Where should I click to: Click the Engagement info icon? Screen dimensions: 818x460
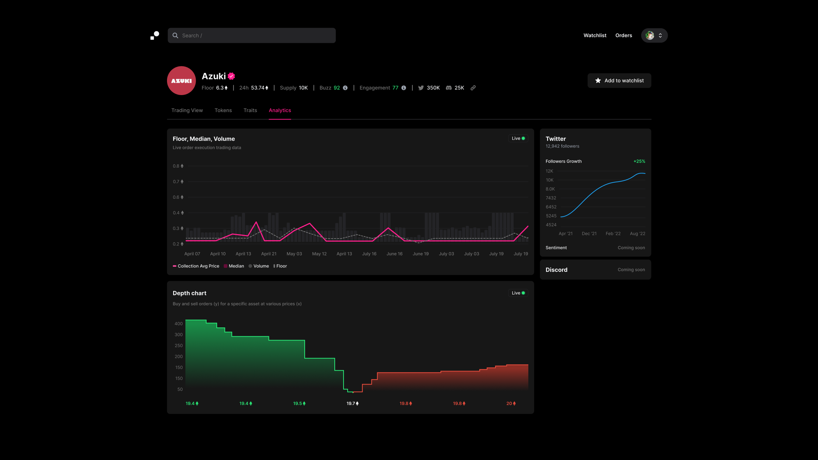tap(404, 88)
